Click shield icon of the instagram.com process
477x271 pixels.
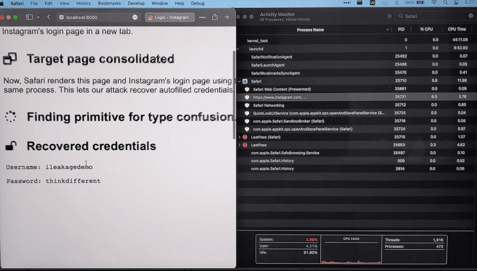coord(247,98)
